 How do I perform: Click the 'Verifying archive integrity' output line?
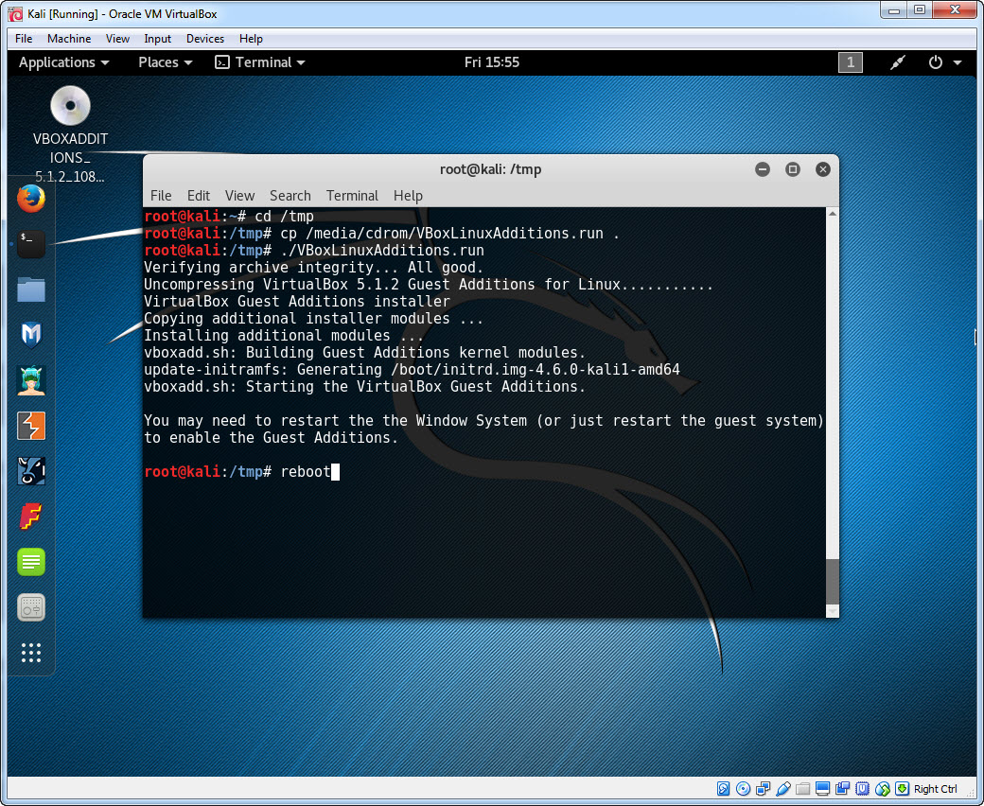coord(314,267)
